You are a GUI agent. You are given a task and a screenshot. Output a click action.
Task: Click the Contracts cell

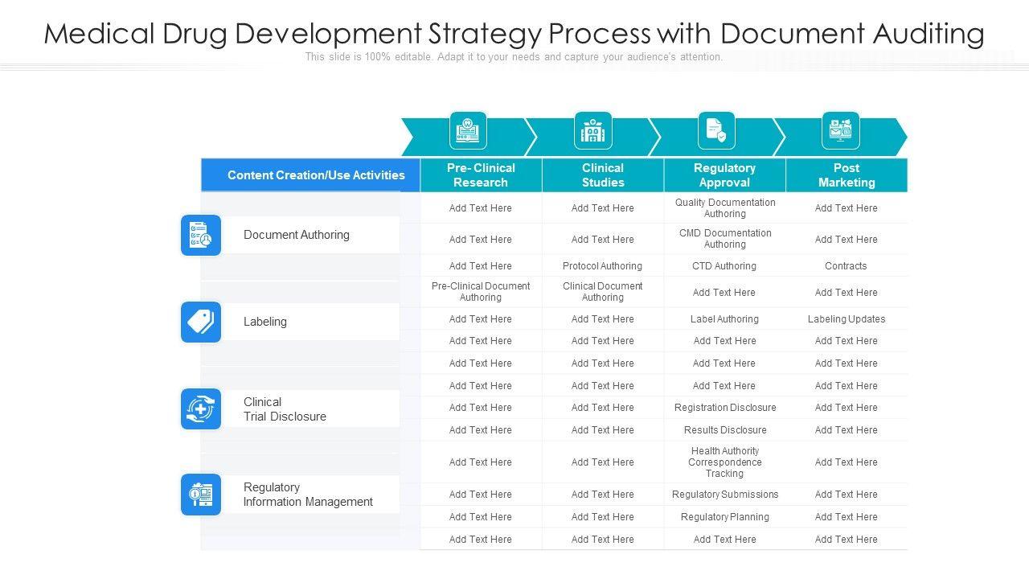(846, 266)
